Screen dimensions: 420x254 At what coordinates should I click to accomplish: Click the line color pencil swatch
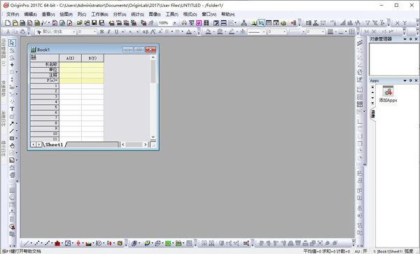[232, 32]
